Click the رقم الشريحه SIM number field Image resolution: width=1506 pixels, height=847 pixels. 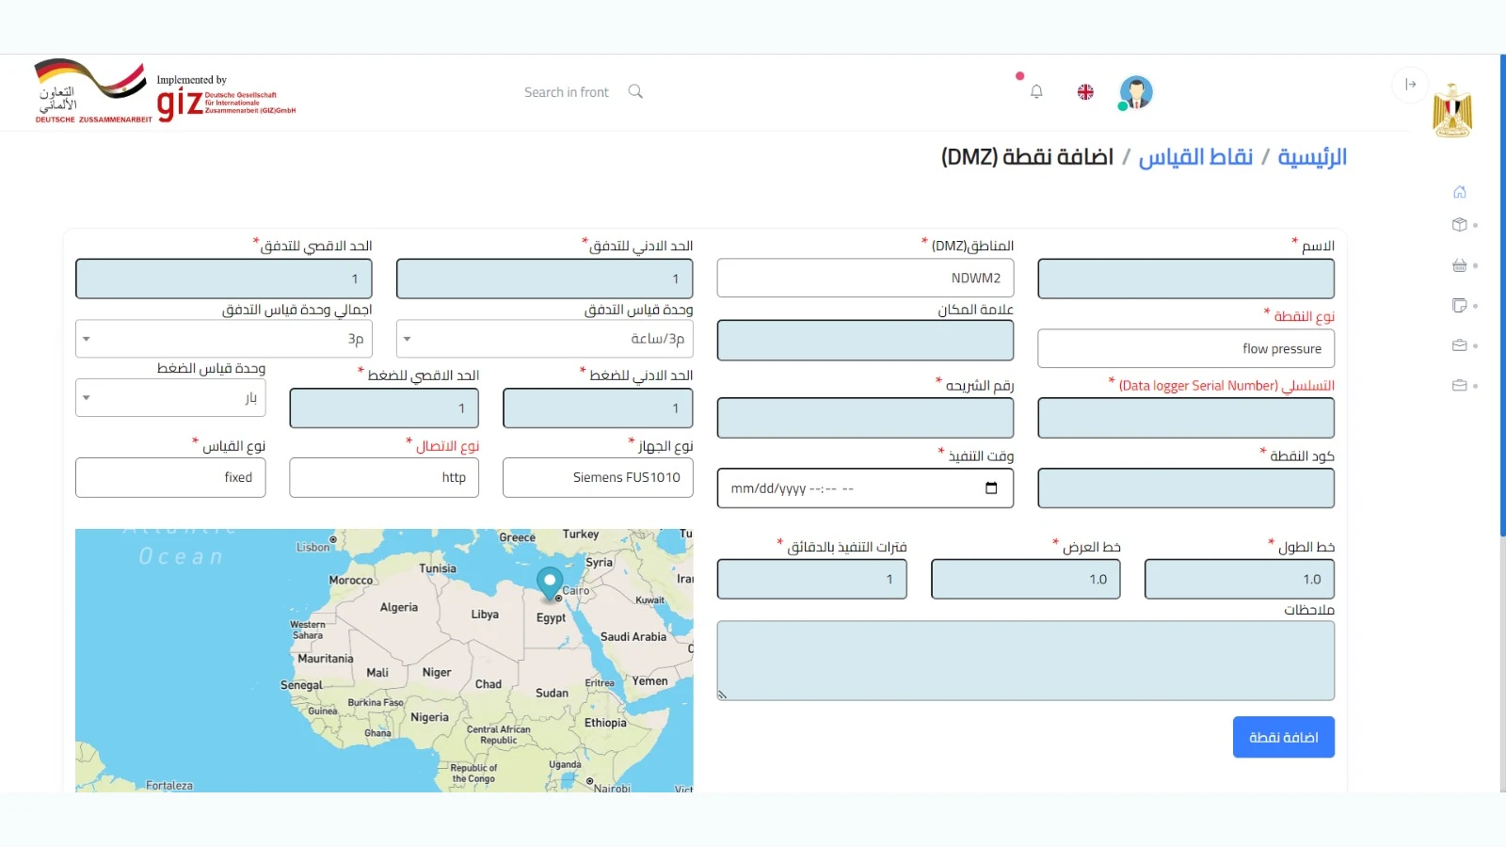pos(866,418)
